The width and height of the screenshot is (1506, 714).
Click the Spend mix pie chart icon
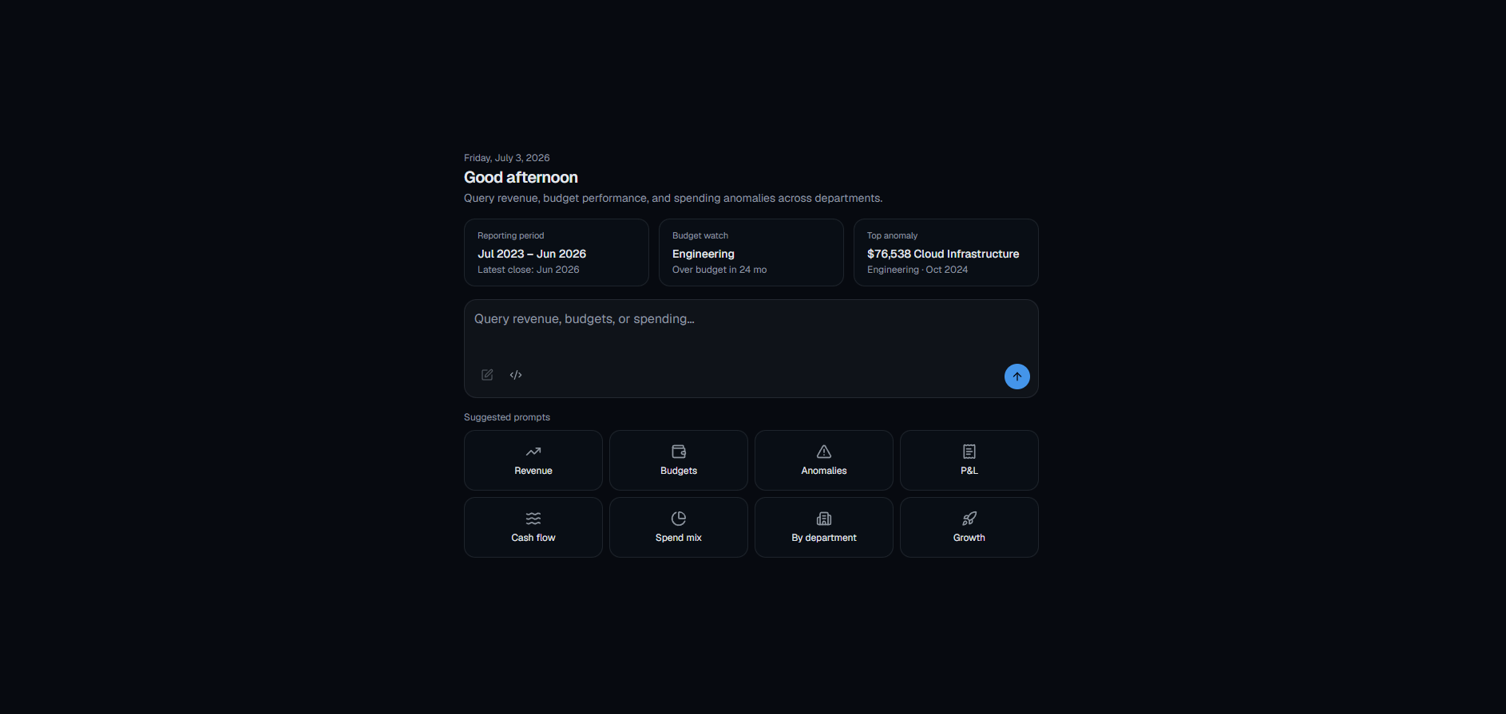679,519
